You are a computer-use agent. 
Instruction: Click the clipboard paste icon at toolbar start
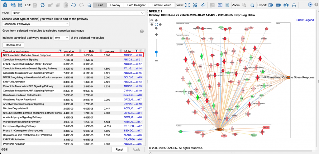(6, 5)
